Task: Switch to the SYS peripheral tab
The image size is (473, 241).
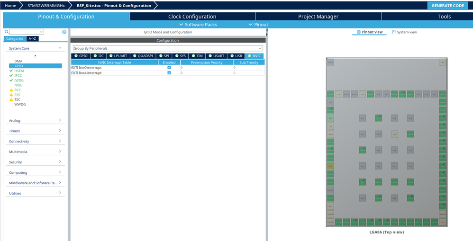Action: (181, 56)
